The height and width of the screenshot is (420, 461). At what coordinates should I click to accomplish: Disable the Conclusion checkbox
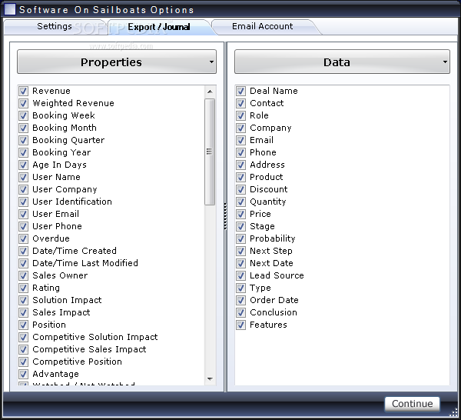[240, 312]
